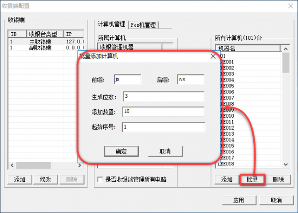298x213 pixels.
Task: Click the 收银端 horizontal scrollbar thumb
Action: tap(33, 165)
